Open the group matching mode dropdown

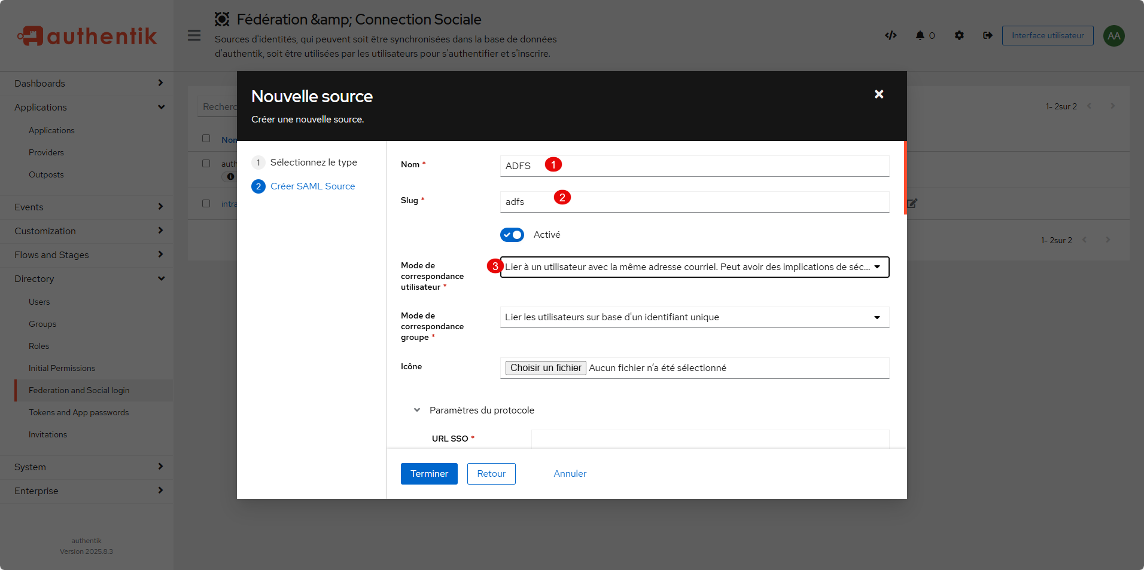[x=694, y=317]
